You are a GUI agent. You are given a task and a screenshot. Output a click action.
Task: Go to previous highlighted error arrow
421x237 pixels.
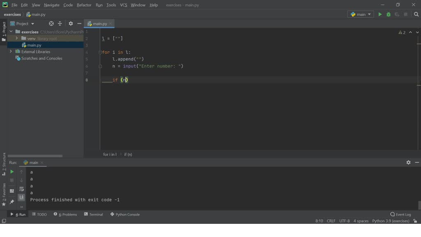(x=411, y=32)
